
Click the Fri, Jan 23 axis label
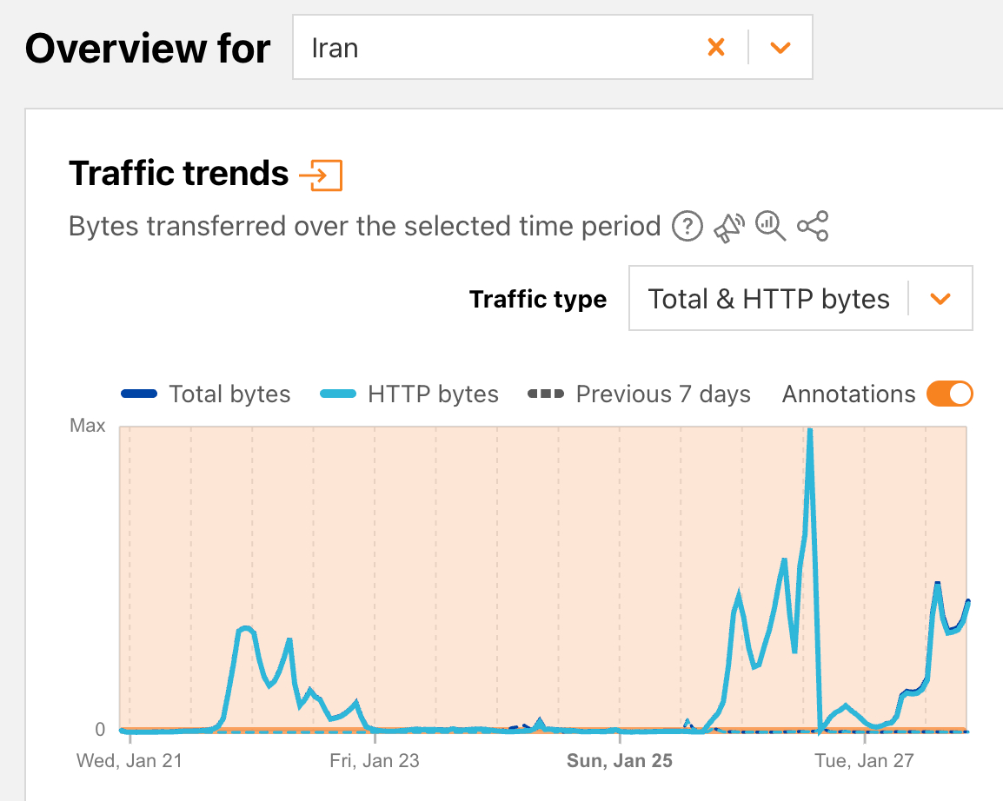(x=375, y=761)
